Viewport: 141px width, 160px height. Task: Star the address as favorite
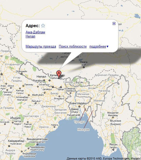(x=43, y=26)
